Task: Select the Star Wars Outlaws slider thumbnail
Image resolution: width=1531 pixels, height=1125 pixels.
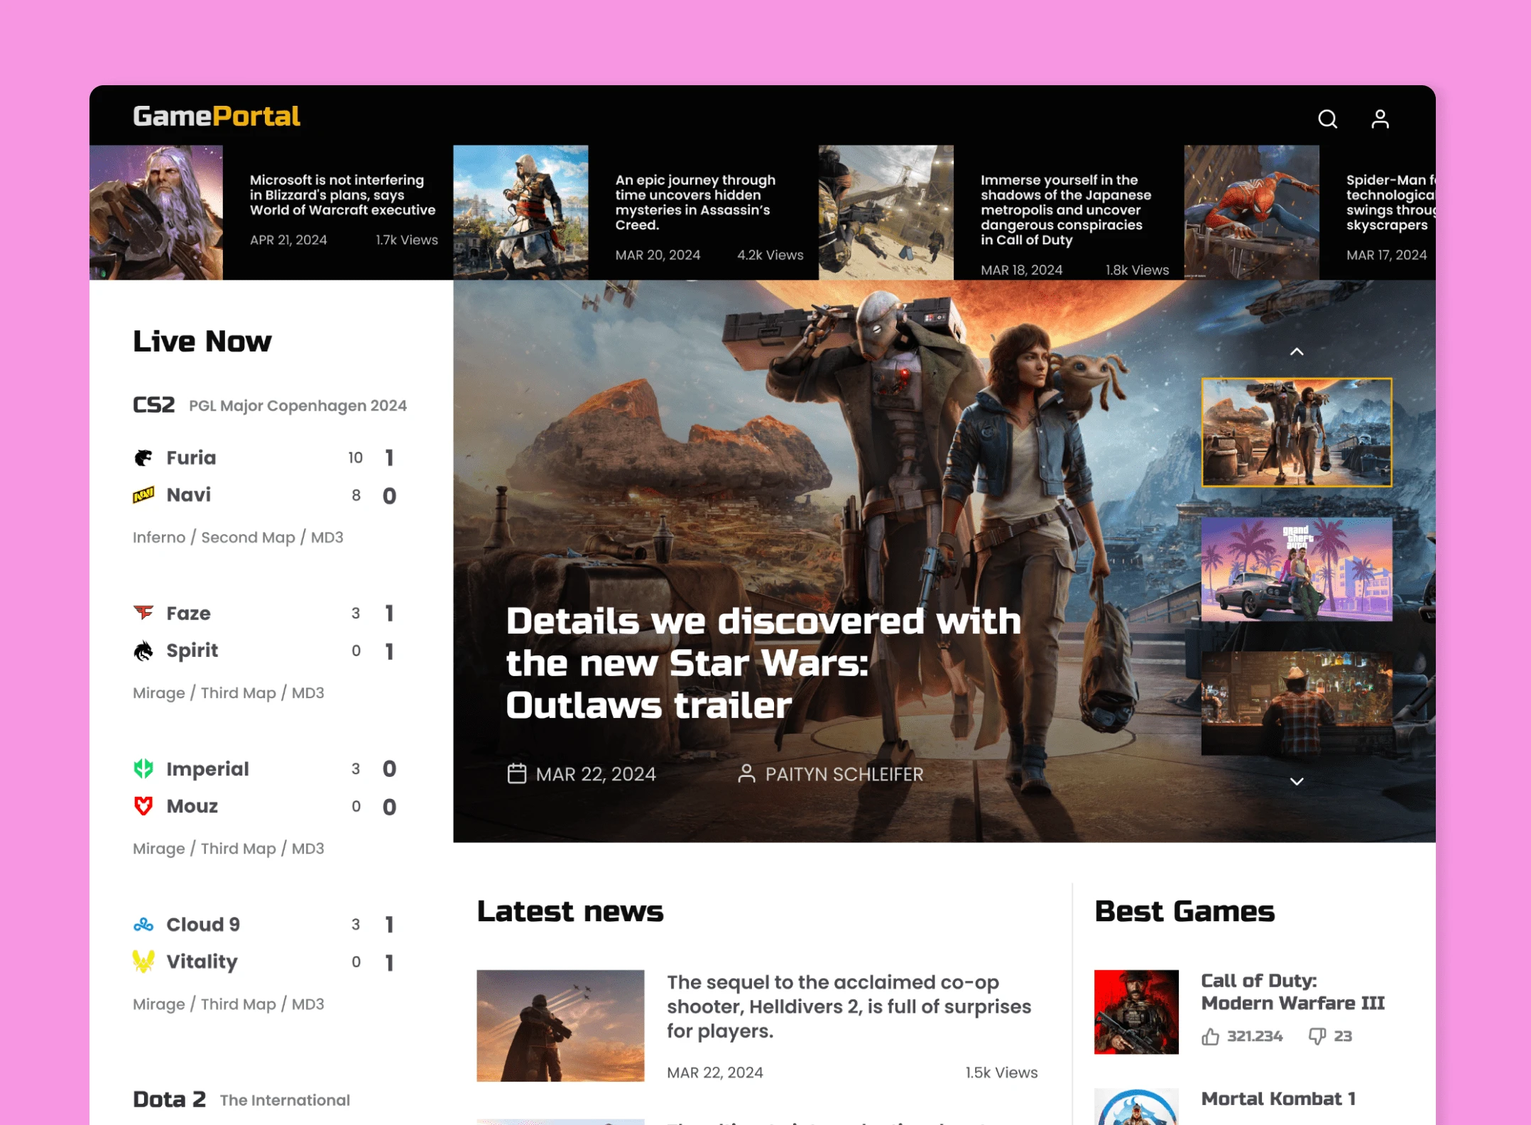Action: [1297, 432]
